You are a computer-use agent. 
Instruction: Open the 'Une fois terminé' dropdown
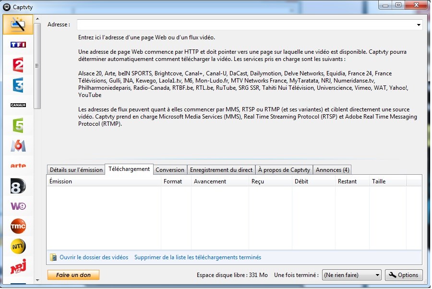[x=351, y=275]
